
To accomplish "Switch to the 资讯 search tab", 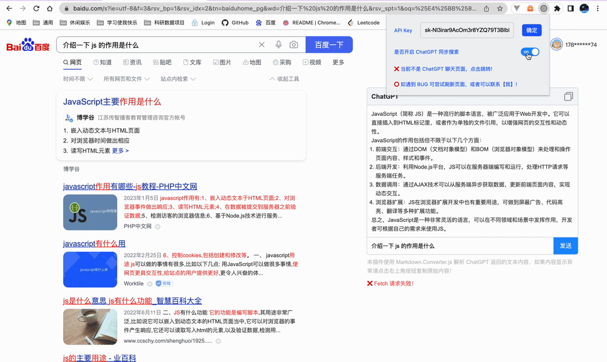I will point(132,62).
